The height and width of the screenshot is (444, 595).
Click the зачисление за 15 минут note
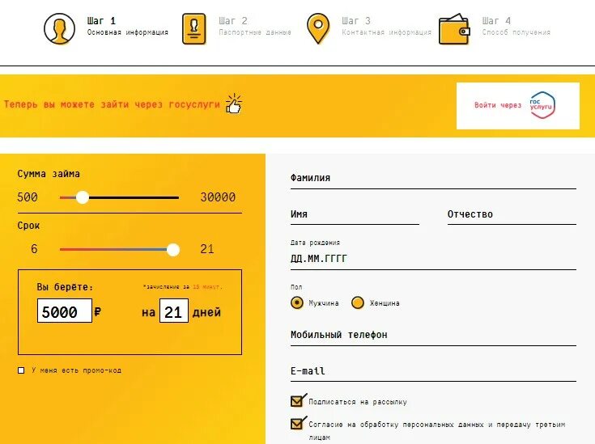pyautogui.click(x=182, y=287)
